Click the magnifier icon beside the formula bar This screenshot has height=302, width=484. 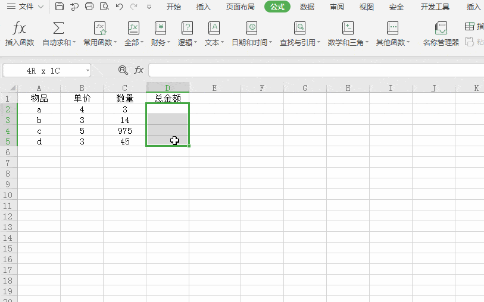pos(123,70)
